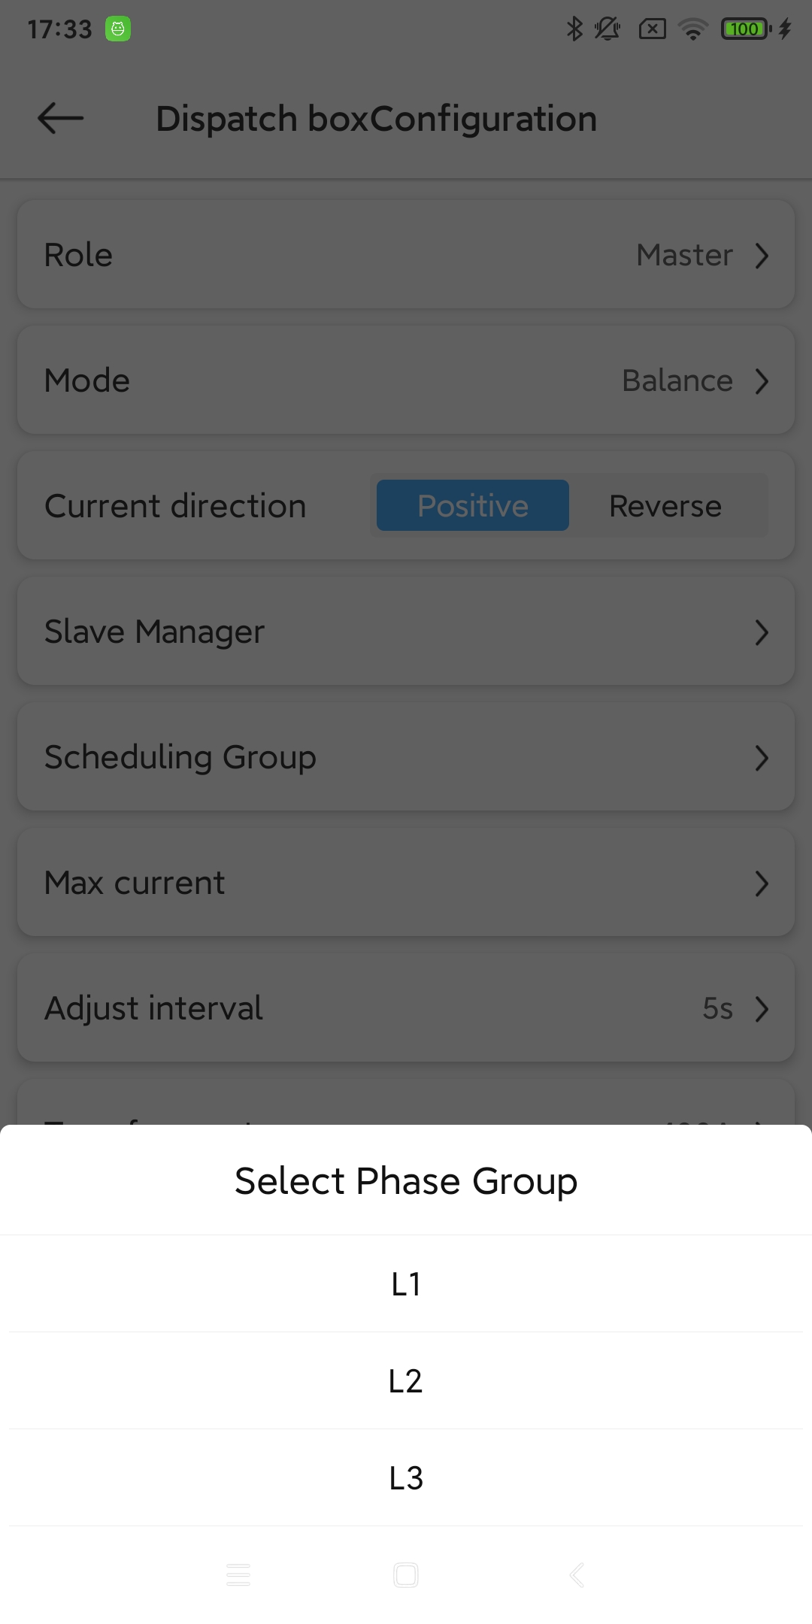Tap the muted notification bell icon
Viewport: 812px width, 1624px height.
tap(607, 29)
